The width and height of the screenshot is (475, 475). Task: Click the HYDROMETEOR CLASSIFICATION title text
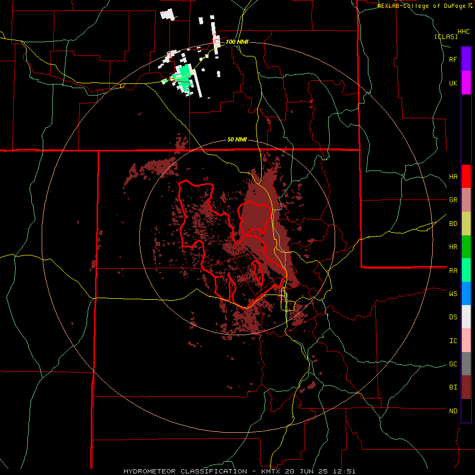185,471
